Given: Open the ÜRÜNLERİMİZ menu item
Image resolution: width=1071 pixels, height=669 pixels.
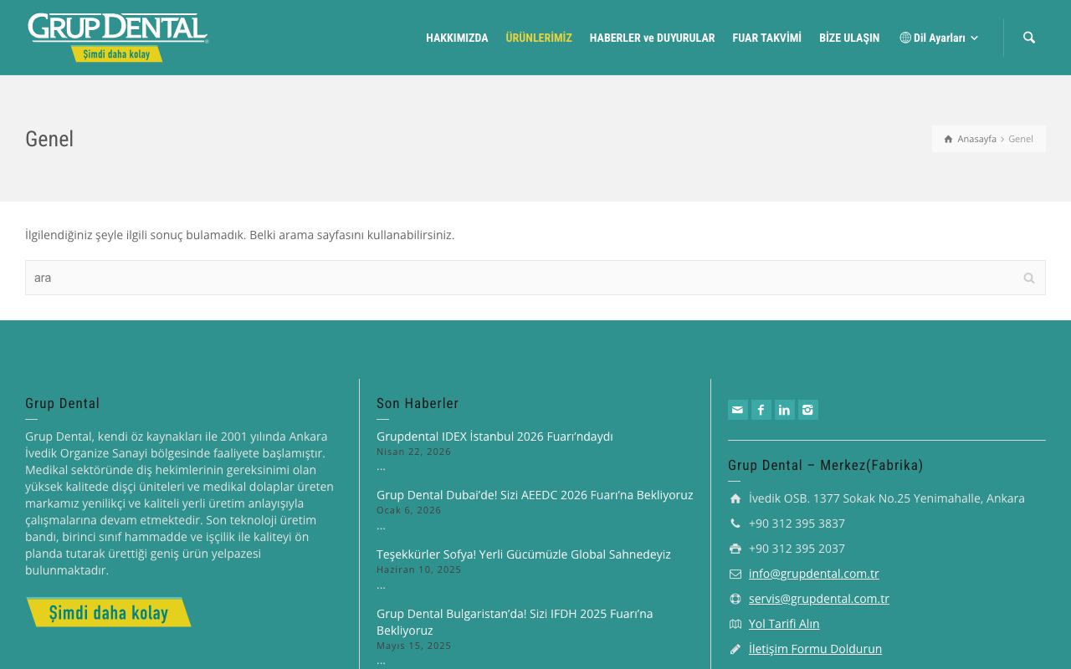Looking at the screenshot, I should (x=539, y=38).
